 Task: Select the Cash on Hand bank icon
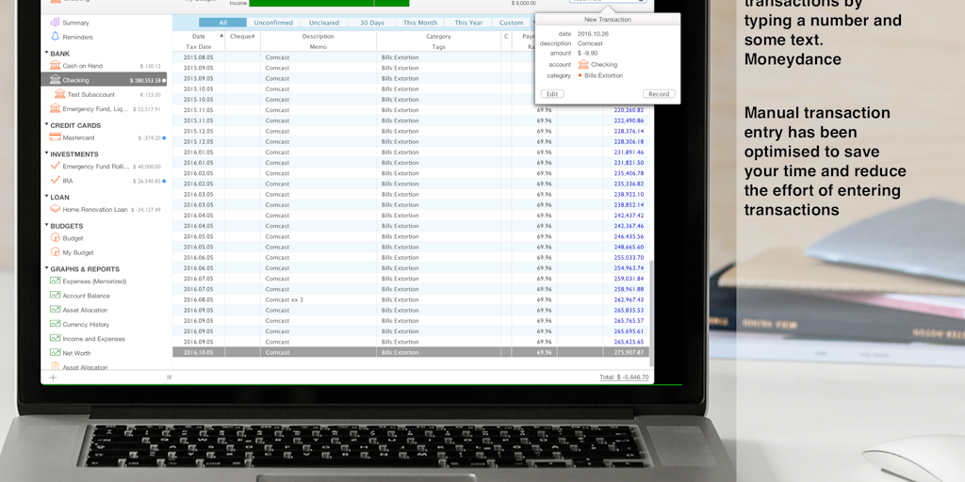pyautogui.click(x=56, y=65)
